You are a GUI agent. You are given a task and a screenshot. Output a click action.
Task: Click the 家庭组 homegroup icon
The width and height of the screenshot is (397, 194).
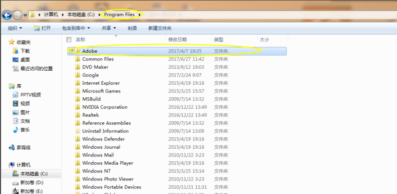click(11, 148)
